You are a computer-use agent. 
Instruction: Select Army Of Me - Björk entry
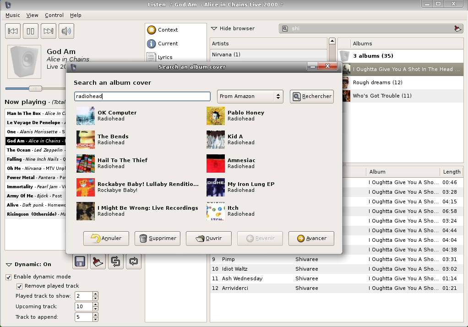point(36,196)
